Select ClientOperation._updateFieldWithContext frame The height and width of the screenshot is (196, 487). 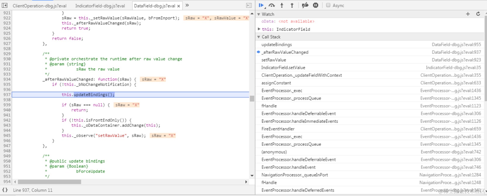[370, 75]
